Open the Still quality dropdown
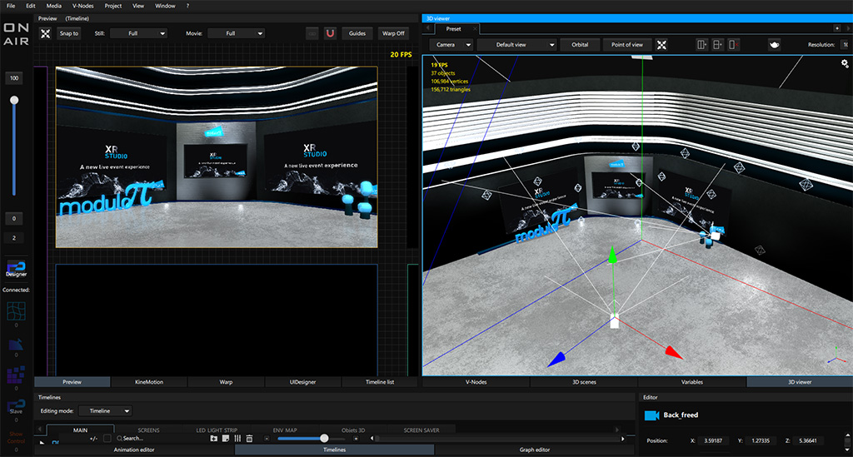Image resolution: width=853 pixels, height=457 pixels. point(138,33)
